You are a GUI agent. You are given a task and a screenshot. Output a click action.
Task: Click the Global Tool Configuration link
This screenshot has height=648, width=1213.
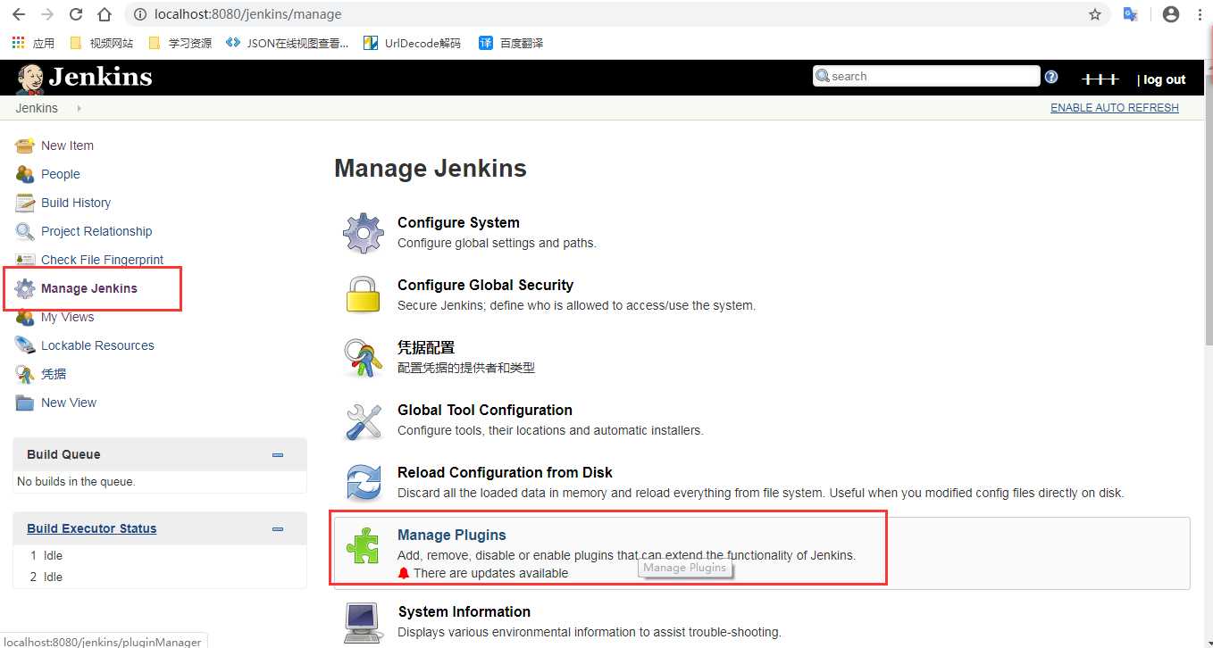485,410
